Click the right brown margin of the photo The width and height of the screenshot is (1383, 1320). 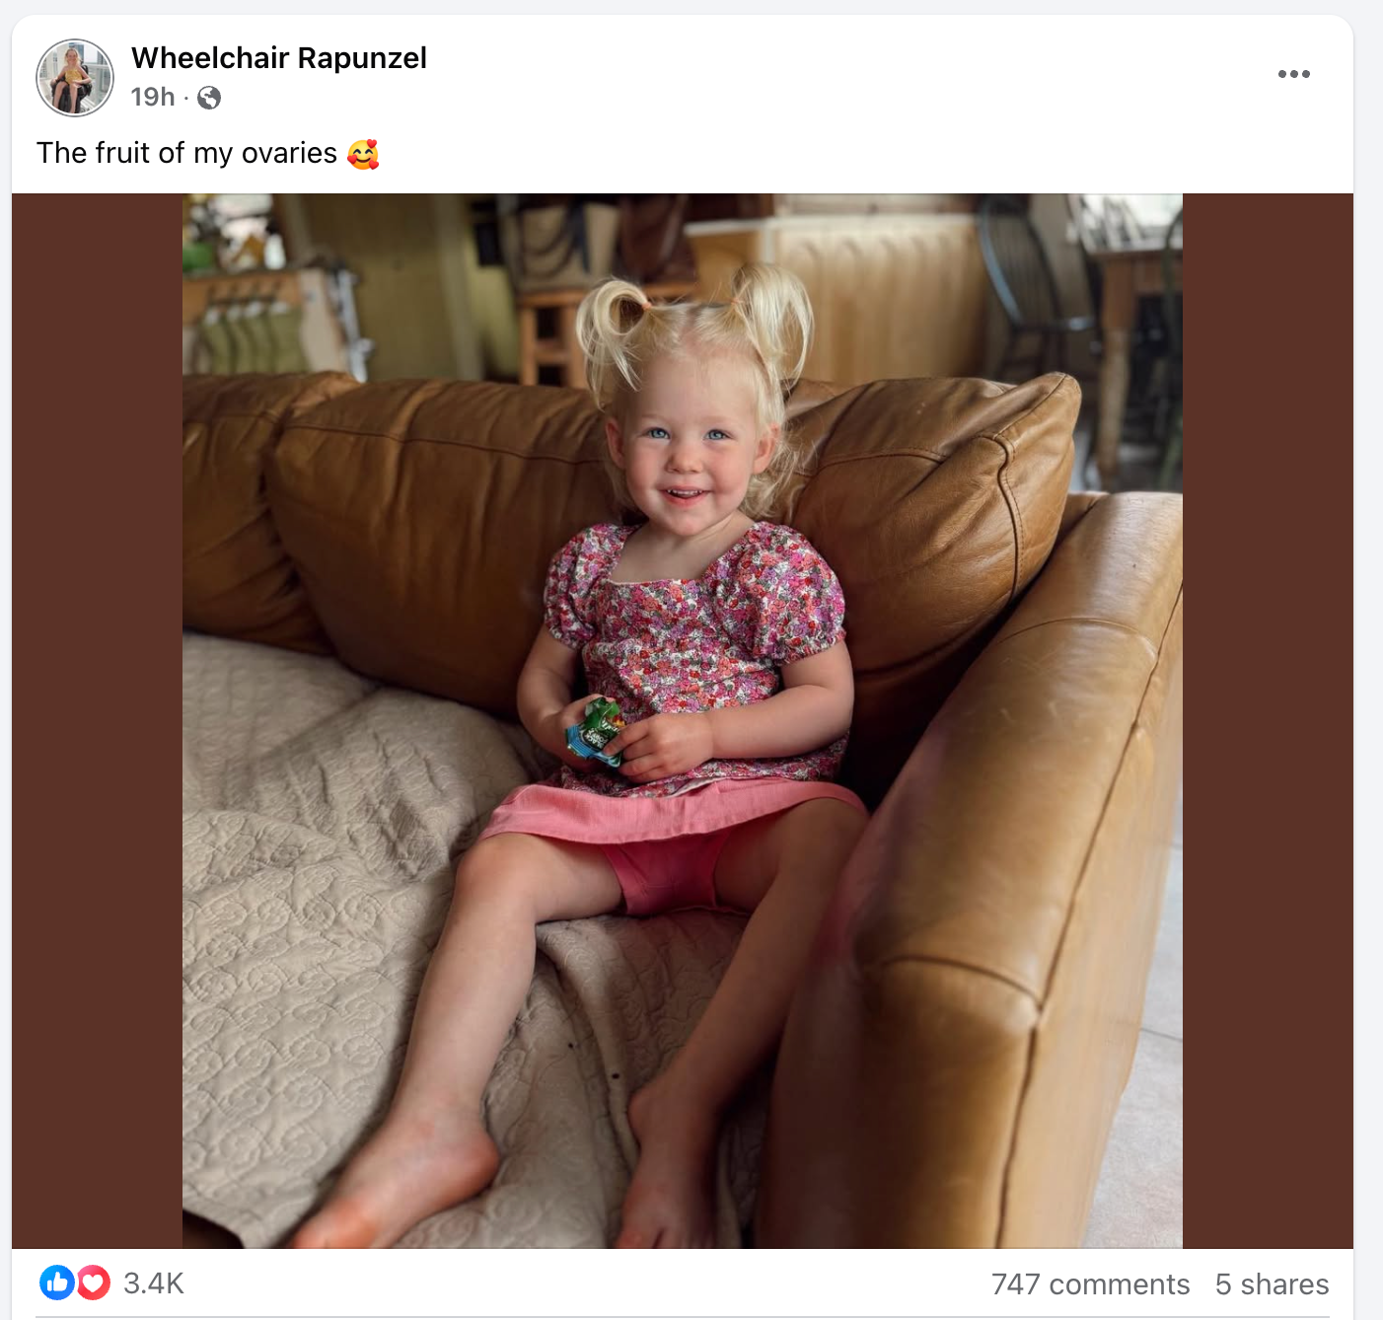click(1268, 720)
